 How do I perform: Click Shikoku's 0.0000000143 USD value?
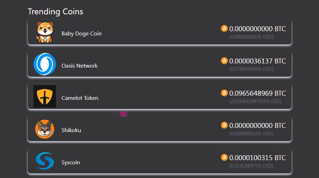point(251,134)
